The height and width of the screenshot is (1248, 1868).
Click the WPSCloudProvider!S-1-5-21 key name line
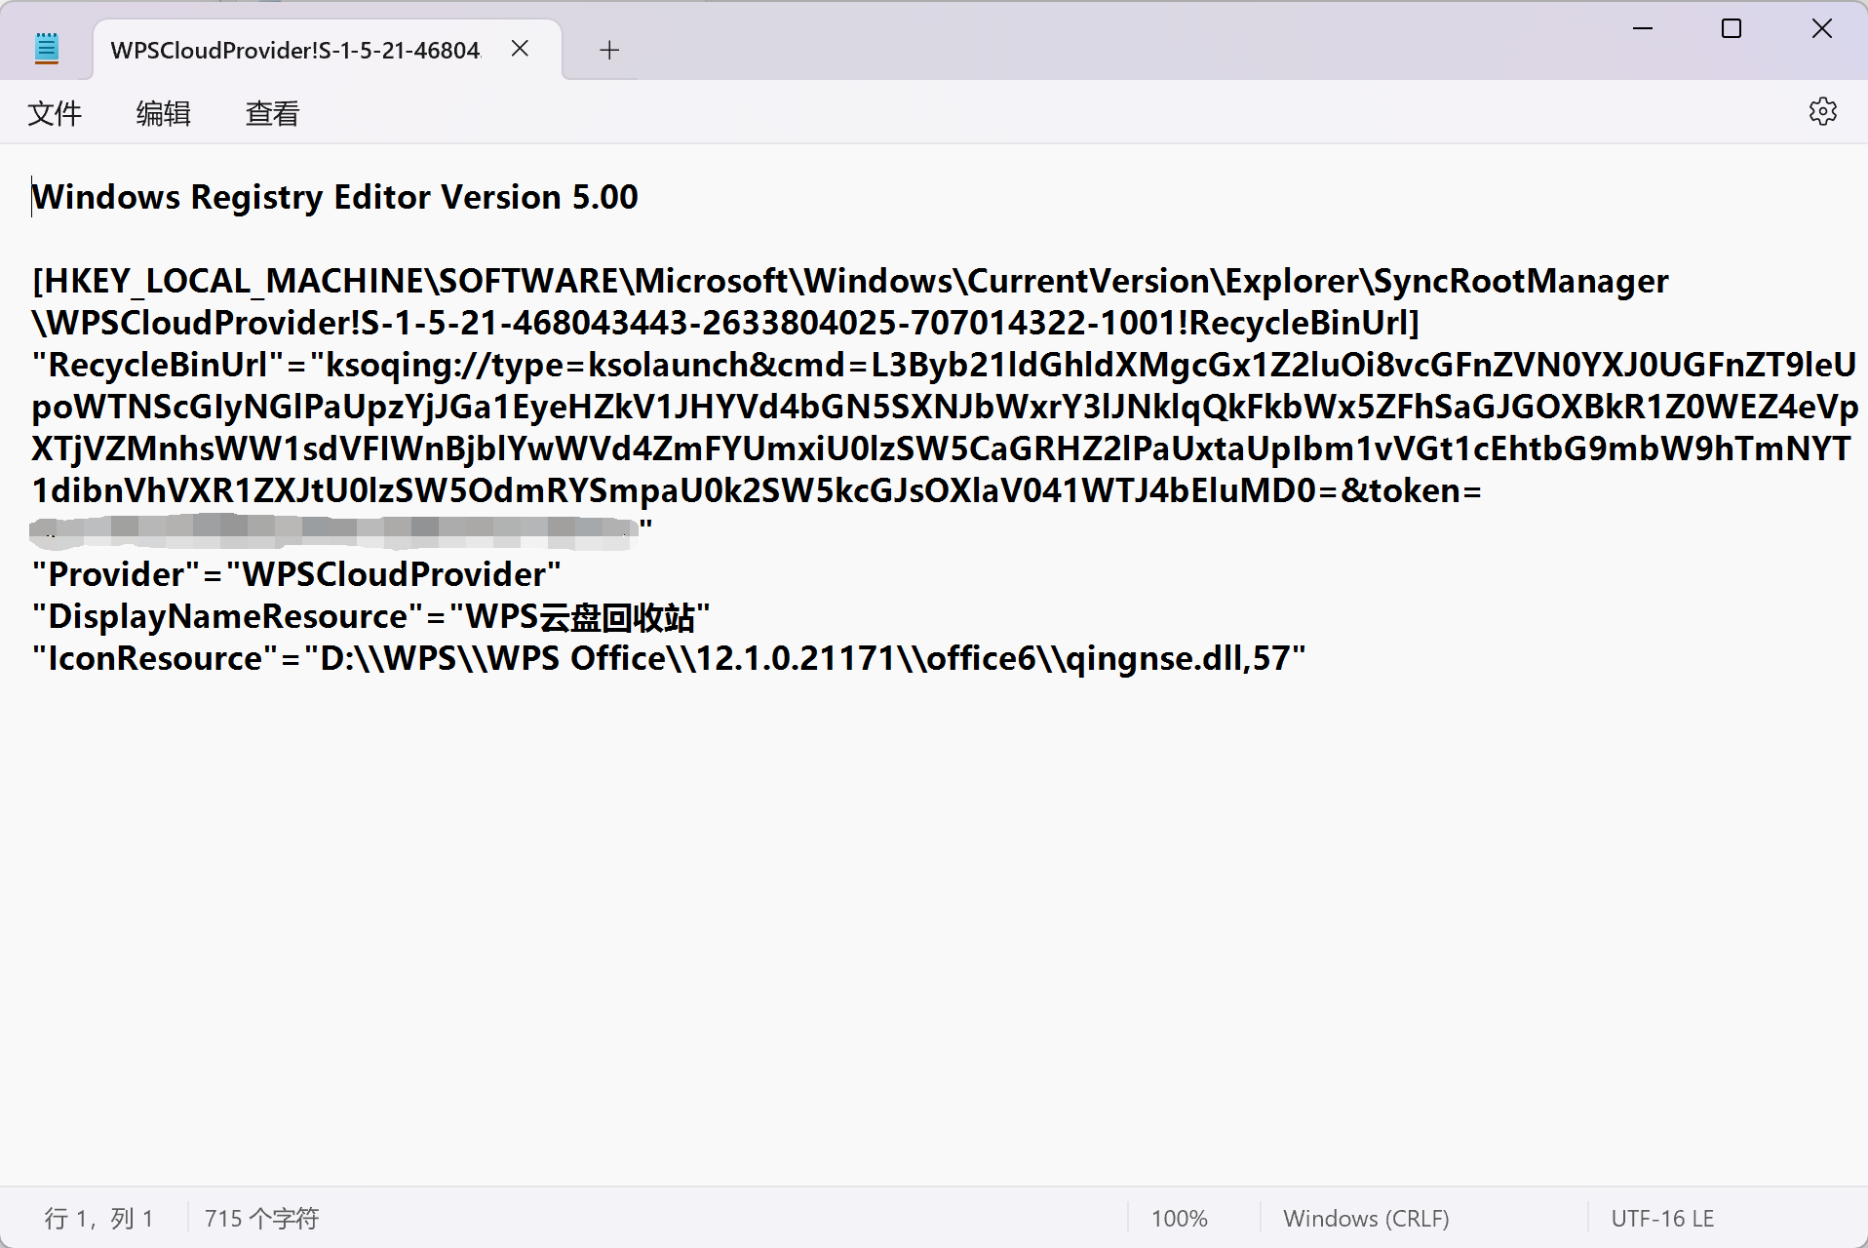[x=726, y=323]
